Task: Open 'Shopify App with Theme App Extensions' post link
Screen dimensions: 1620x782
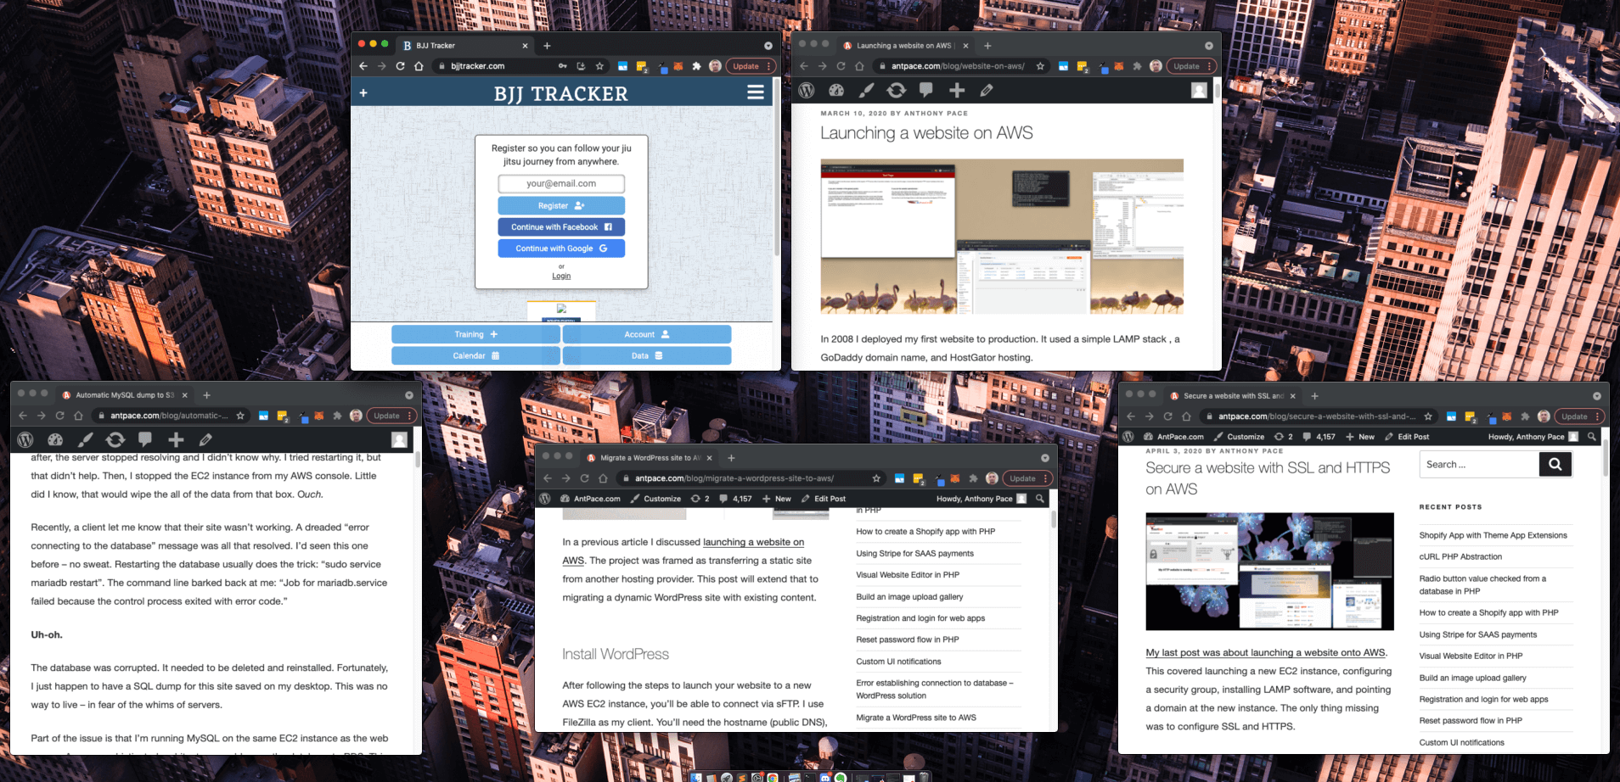Action: [x=1493, y=535]
